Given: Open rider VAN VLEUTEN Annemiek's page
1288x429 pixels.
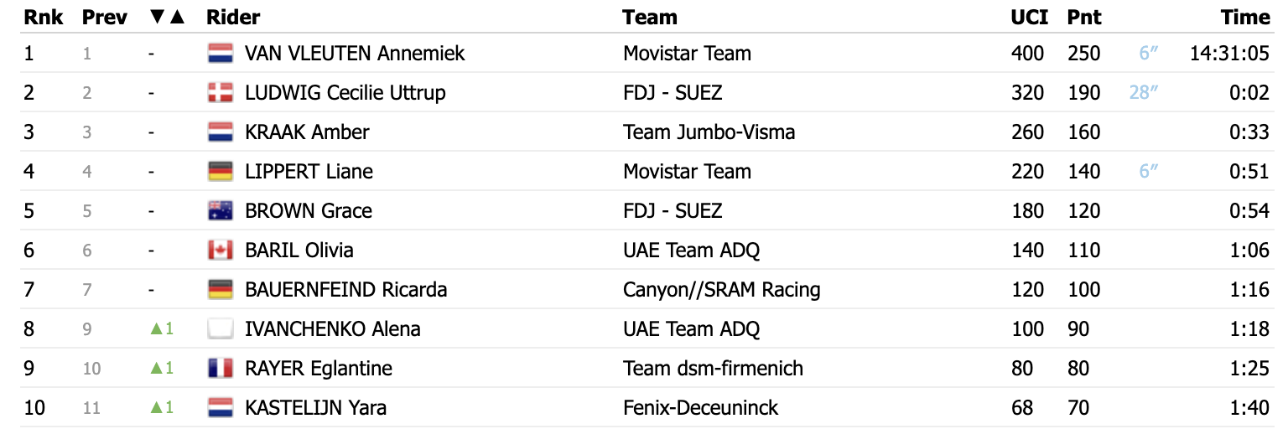Looking at the screenshot, I should click(355, 54).
